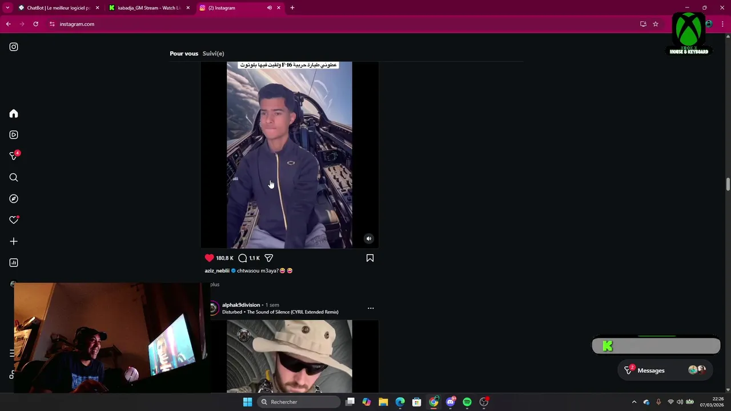Play the aziz_neblii jet cockpit video
Image resolution: width=731 pixels, height=411 pixels.
290,155
